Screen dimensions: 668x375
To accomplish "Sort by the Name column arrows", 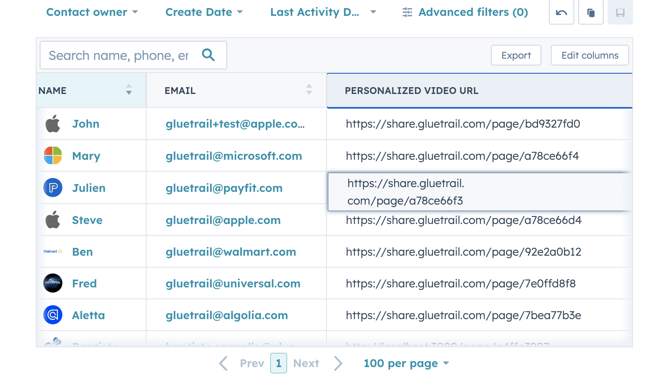I will [129, 90].
